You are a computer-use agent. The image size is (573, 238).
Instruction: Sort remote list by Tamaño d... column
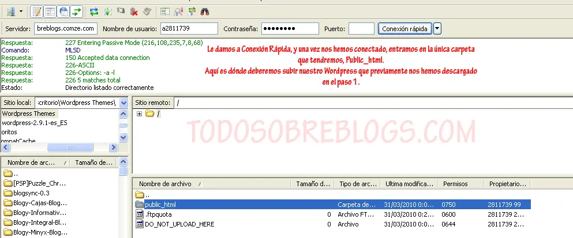tap(312, 184)
